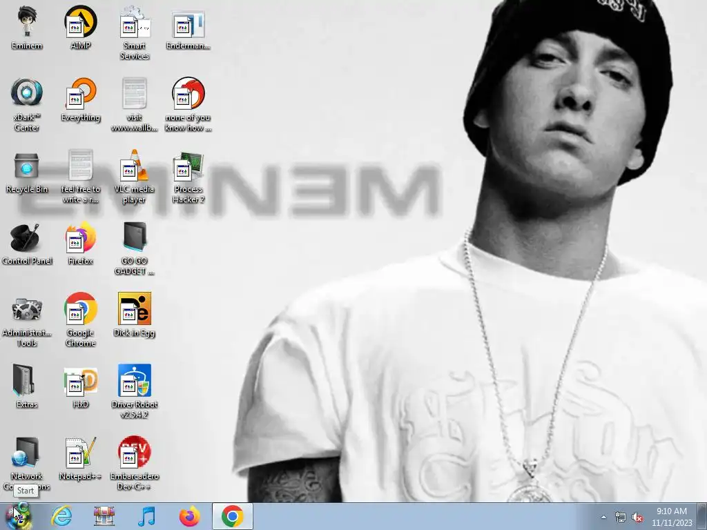Open the pinned shop-stall icon on taskbar
Screen dimensions: 707x530
[x=104, y=516]
